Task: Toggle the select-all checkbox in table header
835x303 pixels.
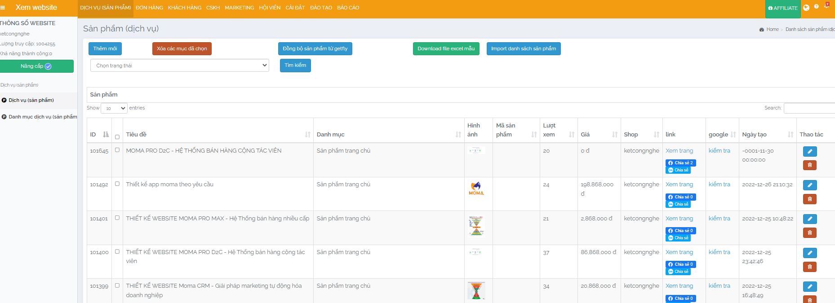Action: coord(117,137)
